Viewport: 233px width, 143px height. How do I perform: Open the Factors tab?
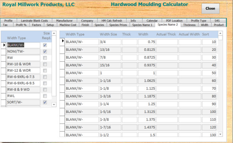tap(36, 25)
